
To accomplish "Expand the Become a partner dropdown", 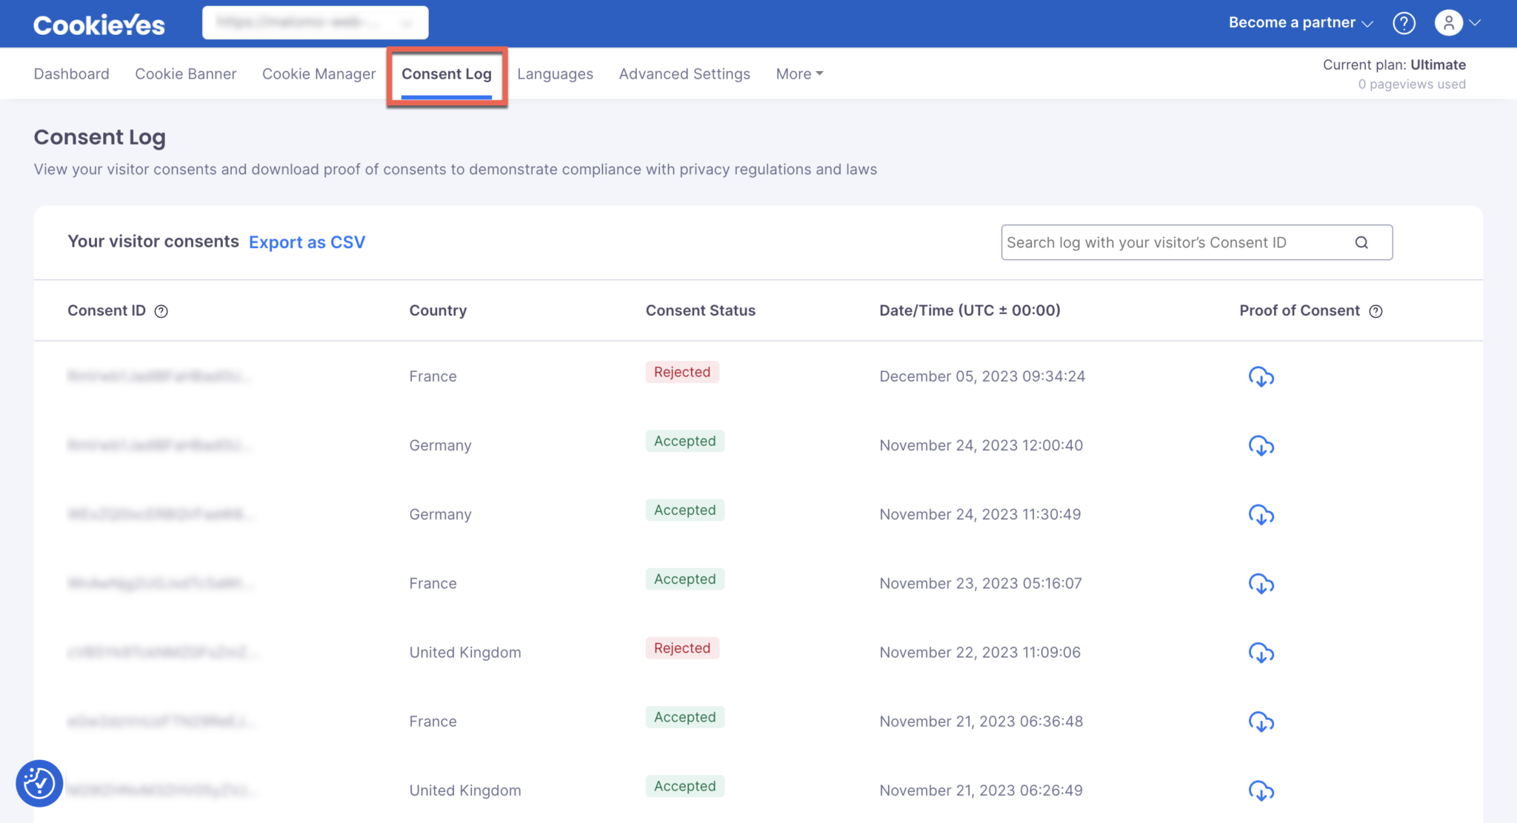I will point(1298,22).
